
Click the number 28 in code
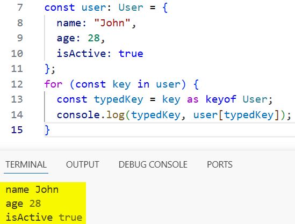93,38
